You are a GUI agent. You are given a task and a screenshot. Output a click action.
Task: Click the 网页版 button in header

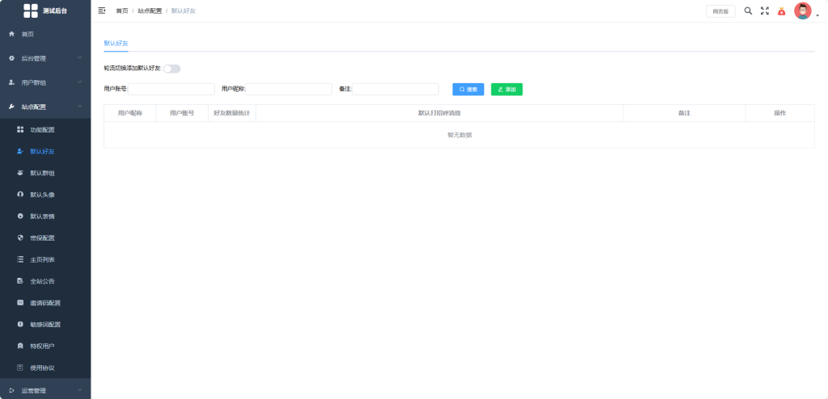point(720,11)
